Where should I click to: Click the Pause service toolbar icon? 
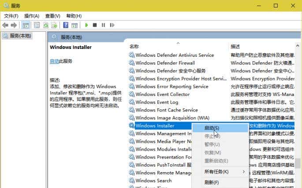104,25
